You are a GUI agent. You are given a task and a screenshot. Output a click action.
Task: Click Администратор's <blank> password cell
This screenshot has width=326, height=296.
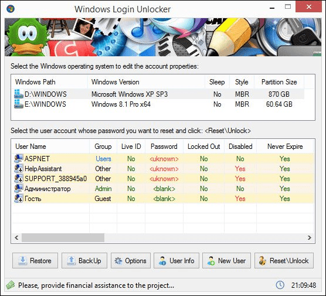tap(164, 189)
